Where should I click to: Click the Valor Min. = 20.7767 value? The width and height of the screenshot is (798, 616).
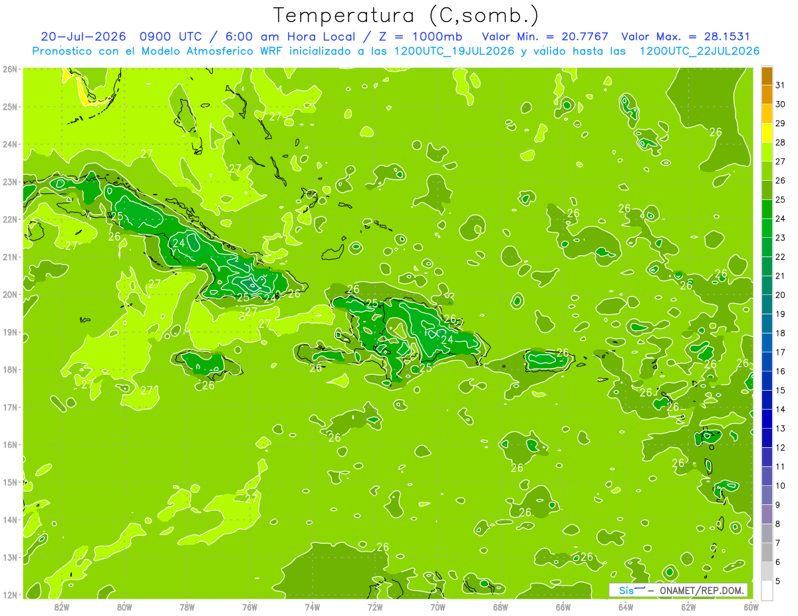(545, 37)
